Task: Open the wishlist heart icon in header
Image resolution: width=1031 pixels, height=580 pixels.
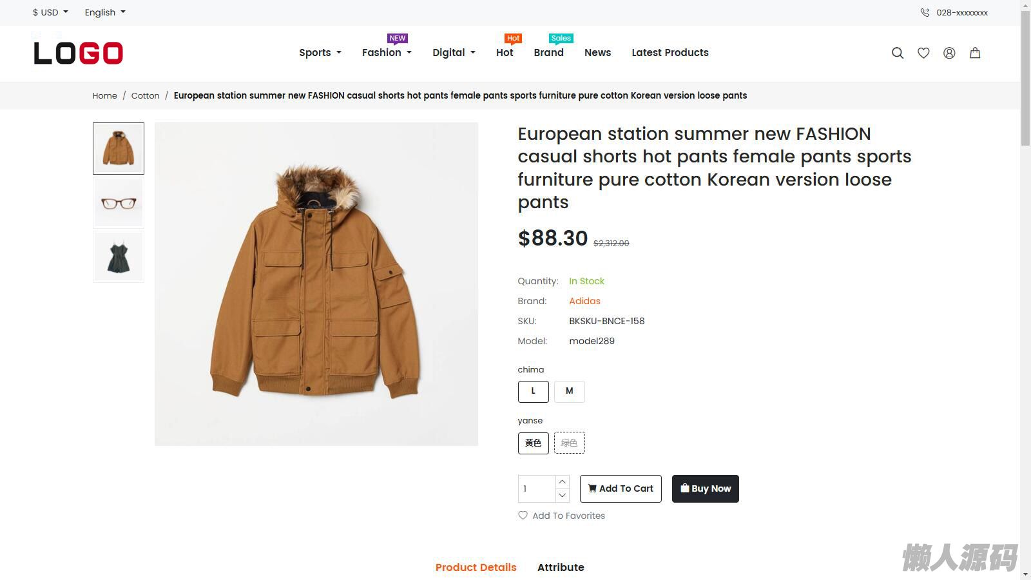Action: (923, 53)
